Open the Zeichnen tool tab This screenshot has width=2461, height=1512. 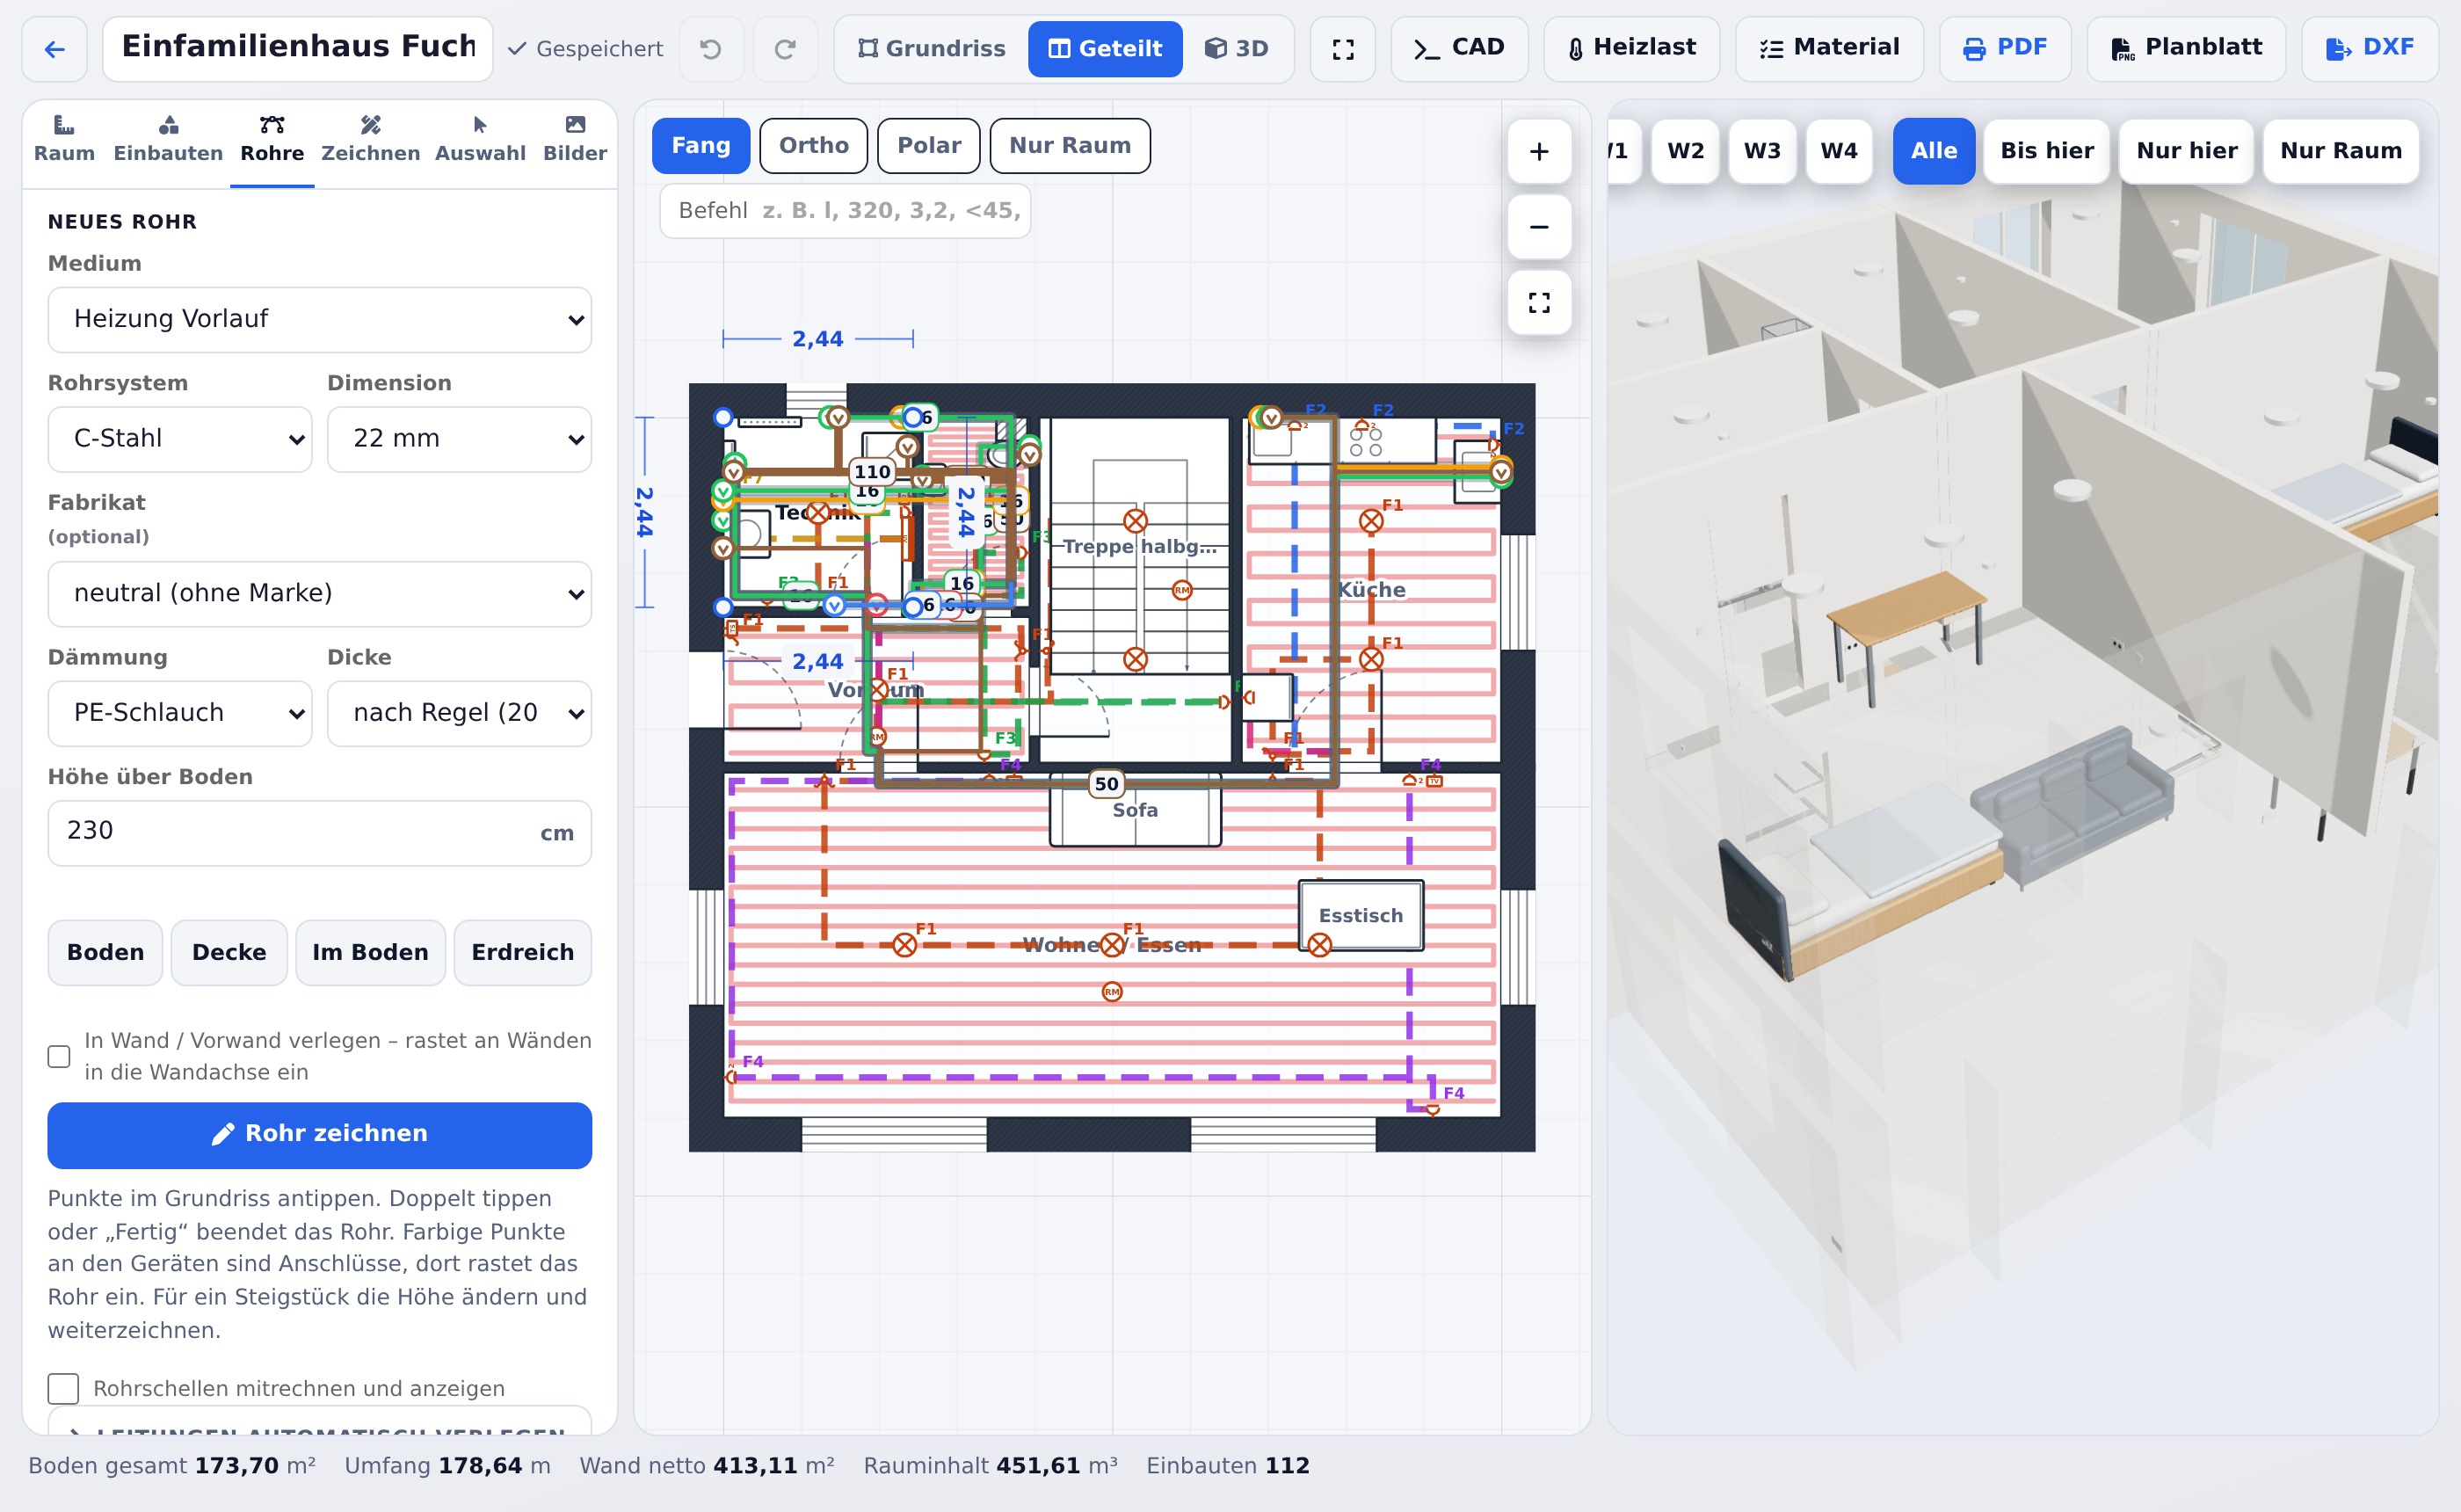[370, 139]
